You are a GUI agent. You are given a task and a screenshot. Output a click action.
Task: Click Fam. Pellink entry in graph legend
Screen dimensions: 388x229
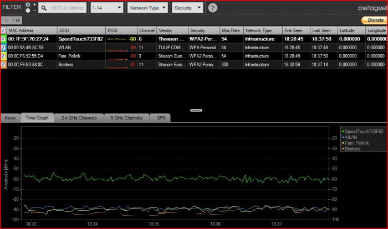point(355,143)
